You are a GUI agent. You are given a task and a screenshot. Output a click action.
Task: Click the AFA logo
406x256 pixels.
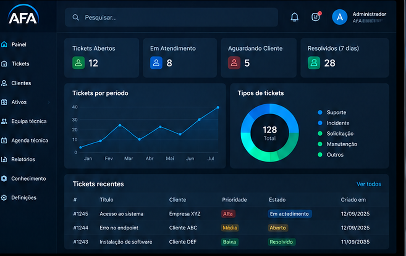[23, 14]
